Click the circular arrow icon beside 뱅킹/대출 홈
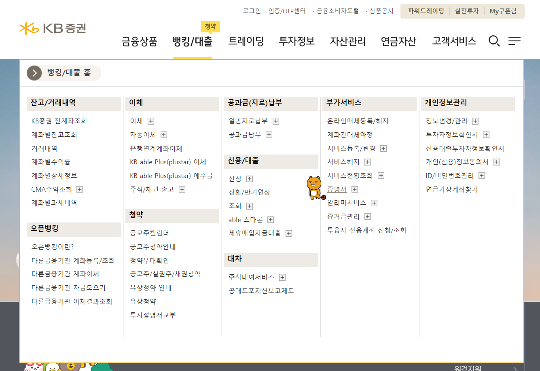This screenshot has height=371, width=540. 34,73
